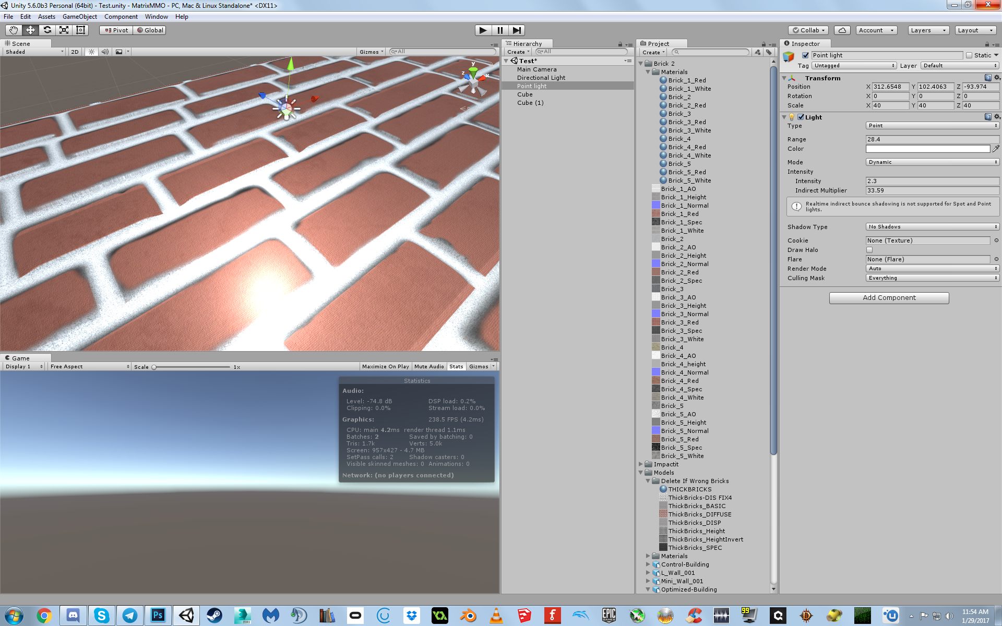1002x626 pixels.
Task: Open the Shadow Type dropdown
Action: (932, 227)
